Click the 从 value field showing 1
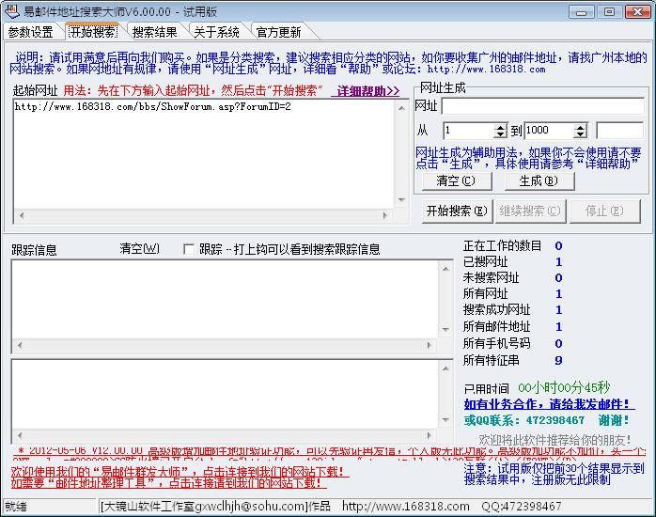Viewport: 656px width, 517px height. coord(469,131)
